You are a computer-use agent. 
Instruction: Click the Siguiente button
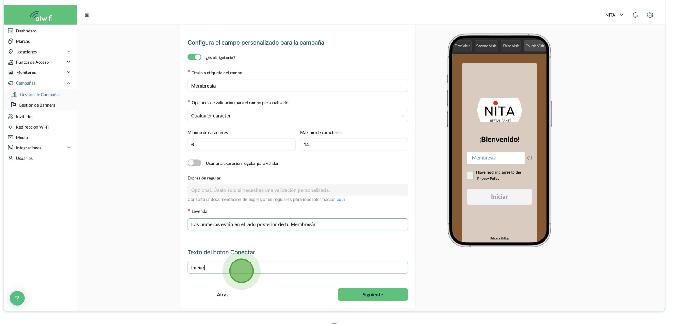coord(373,294)
